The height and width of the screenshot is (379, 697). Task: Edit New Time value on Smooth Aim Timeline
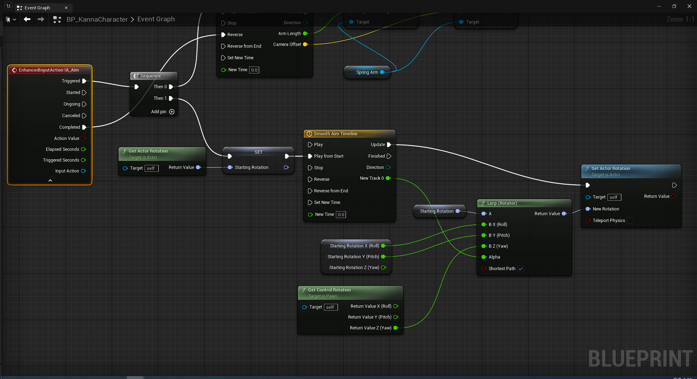tap(341, 215)
